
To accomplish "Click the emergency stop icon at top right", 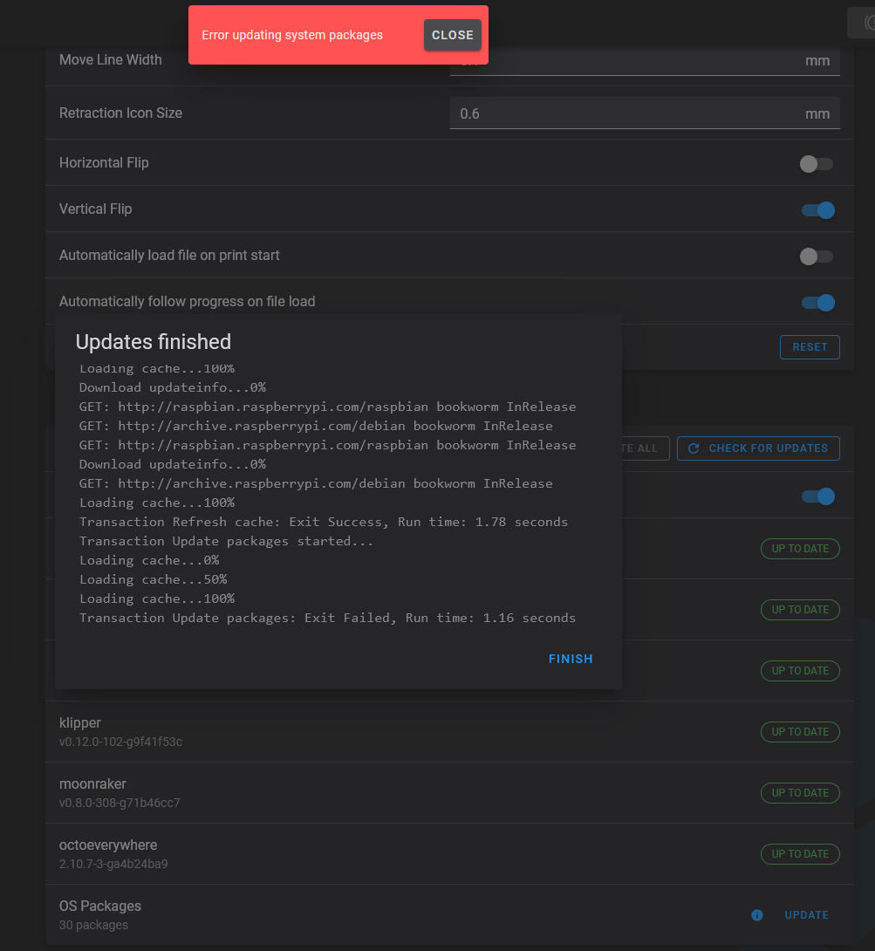I will pos(862,23).
